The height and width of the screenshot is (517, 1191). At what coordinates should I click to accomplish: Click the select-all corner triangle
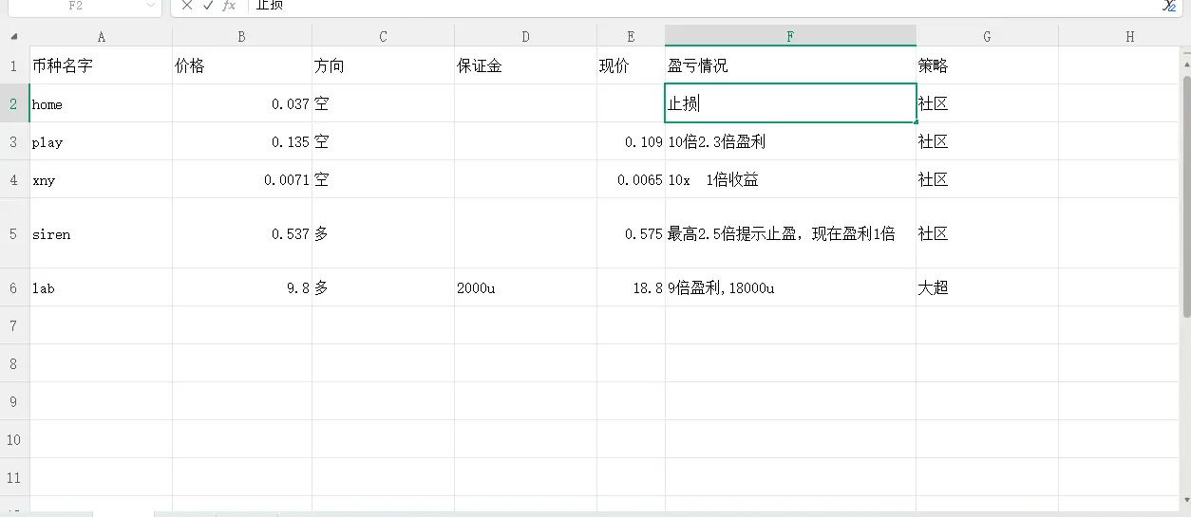coord(14,37)
